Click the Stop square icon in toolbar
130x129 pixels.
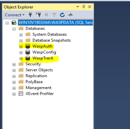point(46,15)
